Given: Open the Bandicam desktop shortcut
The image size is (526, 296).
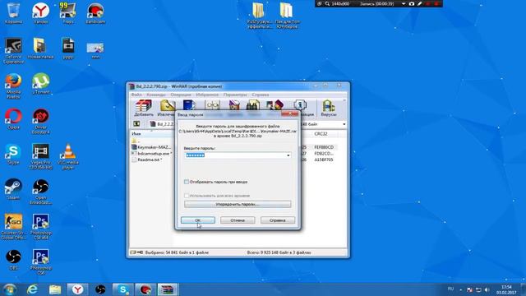Looking at the screenshot, I should [x=95, y=13].
